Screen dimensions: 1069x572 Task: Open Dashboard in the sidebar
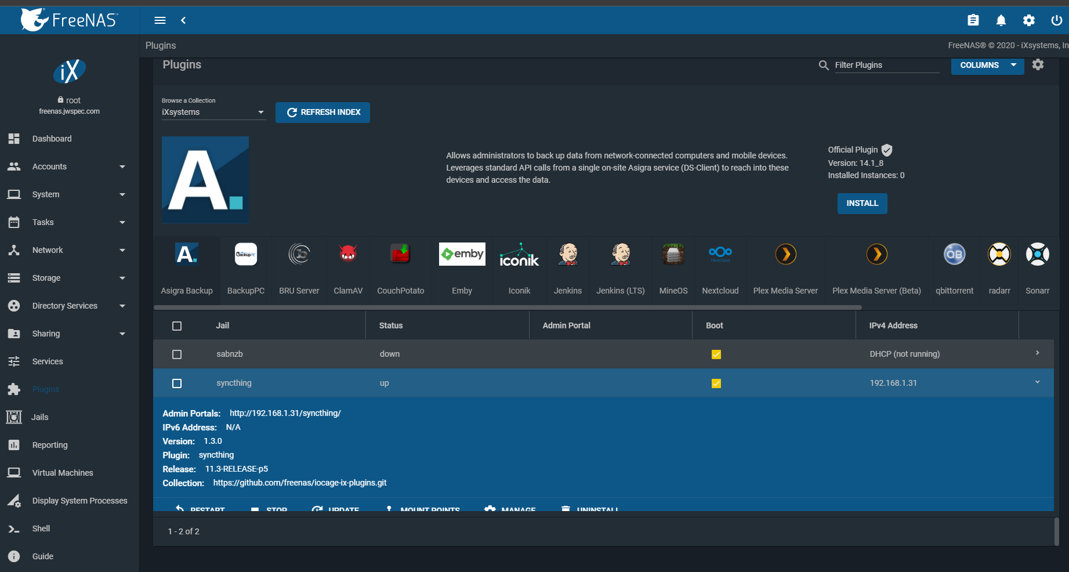point(70,139)
